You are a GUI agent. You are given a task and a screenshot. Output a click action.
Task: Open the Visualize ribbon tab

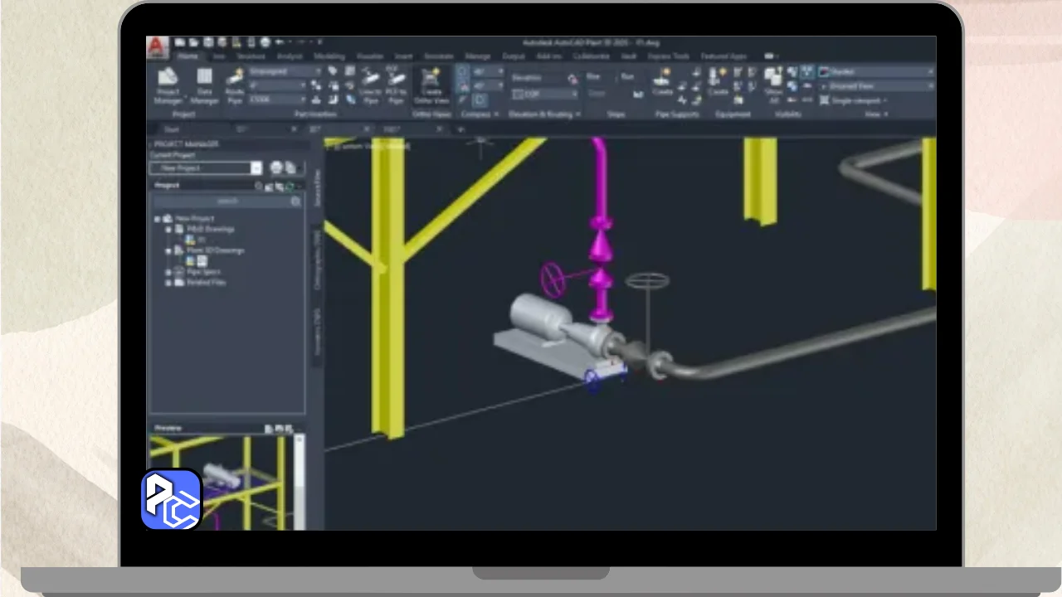370,56
